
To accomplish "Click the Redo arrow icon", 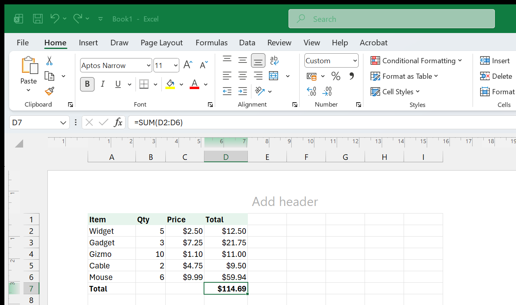I will [x=78, y=18].
